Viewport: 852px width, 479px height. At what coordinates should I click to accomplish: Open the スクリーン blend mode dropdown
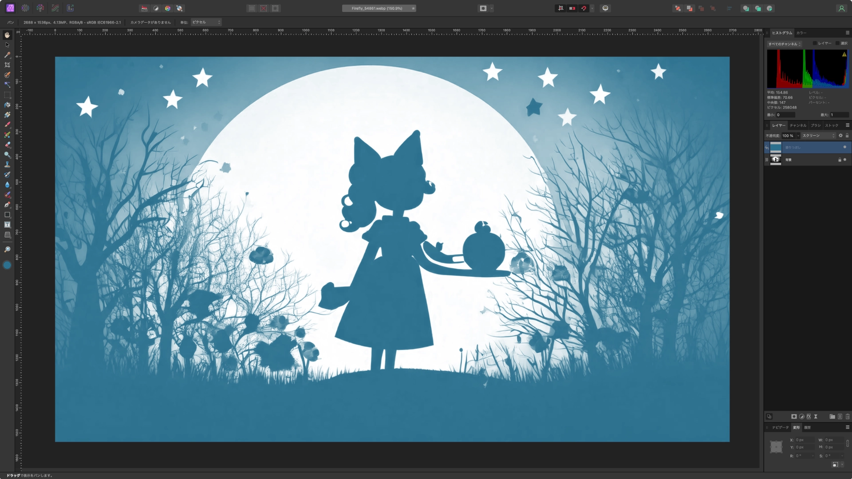click(818, 136)
